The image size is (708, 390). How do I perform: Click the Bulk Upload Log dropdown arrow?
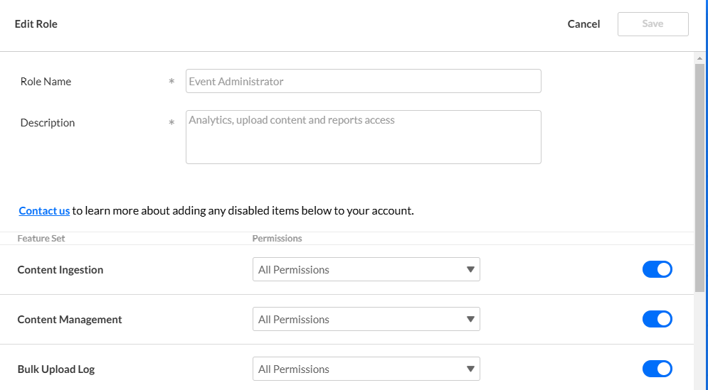470,369
